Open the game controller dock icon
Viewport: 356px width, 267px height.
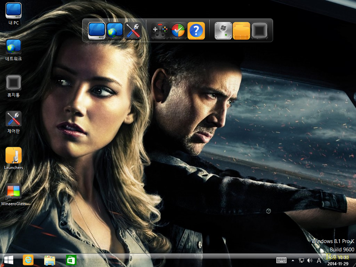(x=160, y=31)
